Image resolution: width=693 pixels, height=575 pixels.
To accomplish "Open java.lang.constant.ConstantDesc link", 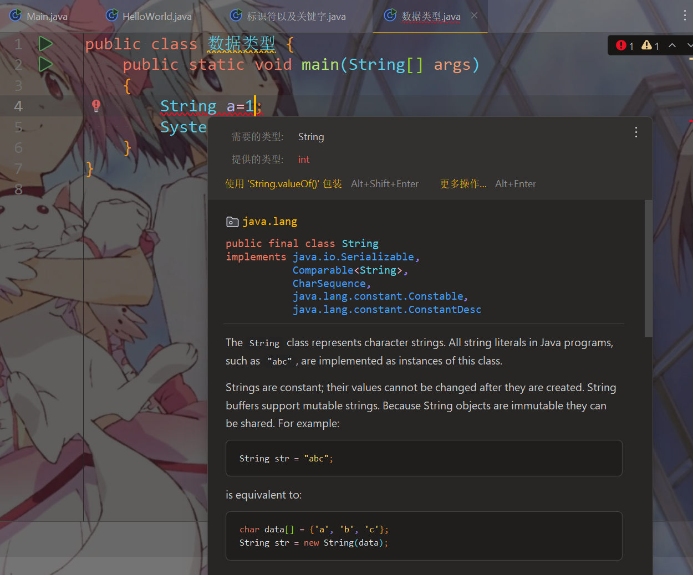I will coord(387,310).
